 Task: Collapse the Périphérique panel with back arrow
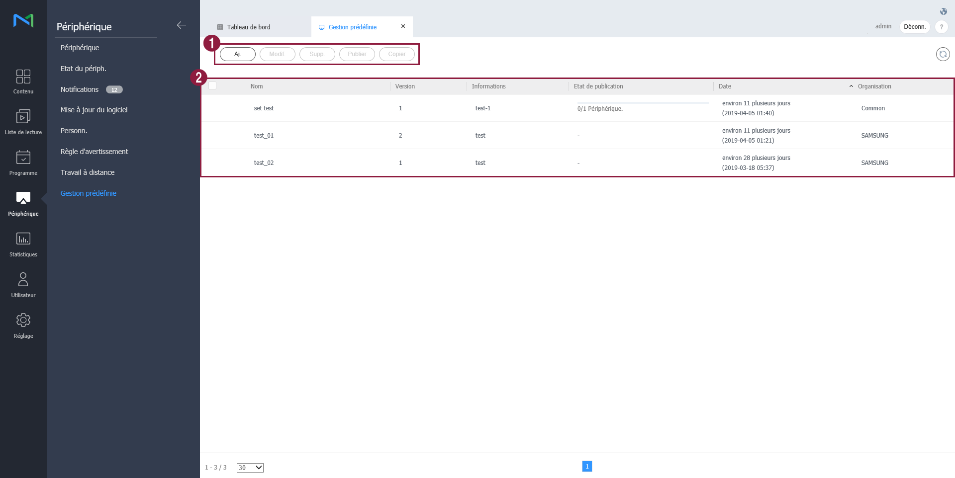(182, 25)
